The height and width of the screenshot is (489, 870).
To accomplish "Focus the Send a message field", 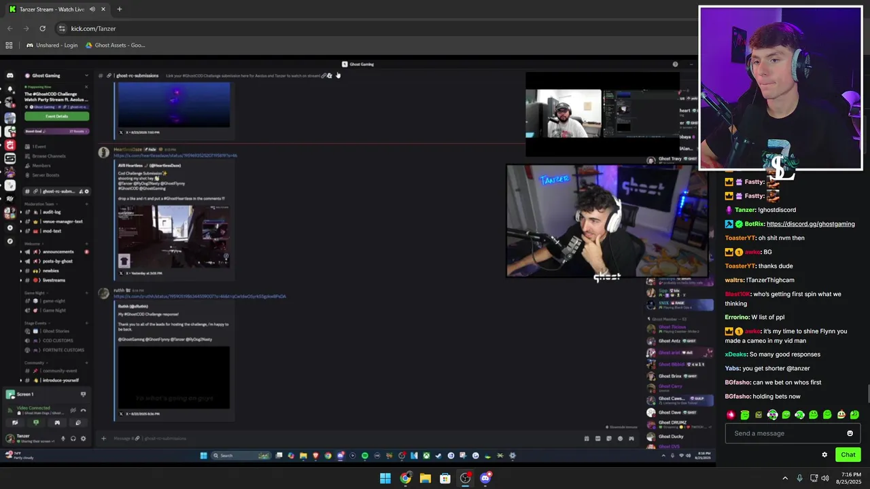I will tap(793, 433).
